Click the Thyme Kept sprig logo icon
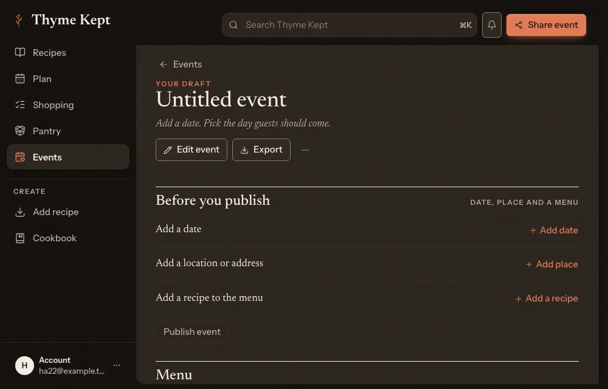608x389 pixels. pos(18,21)
